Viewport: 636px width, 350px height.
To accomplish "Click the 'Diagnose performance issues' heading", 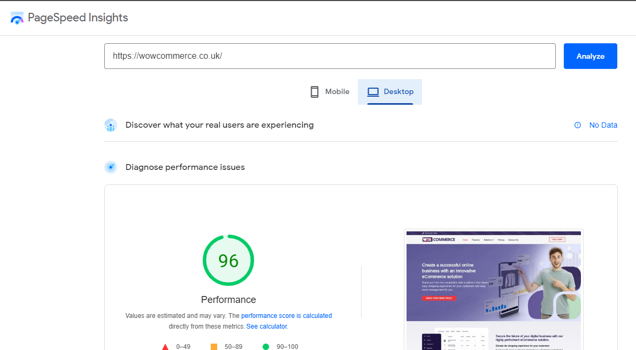I will pyautogui.click(x=185, y=167).
